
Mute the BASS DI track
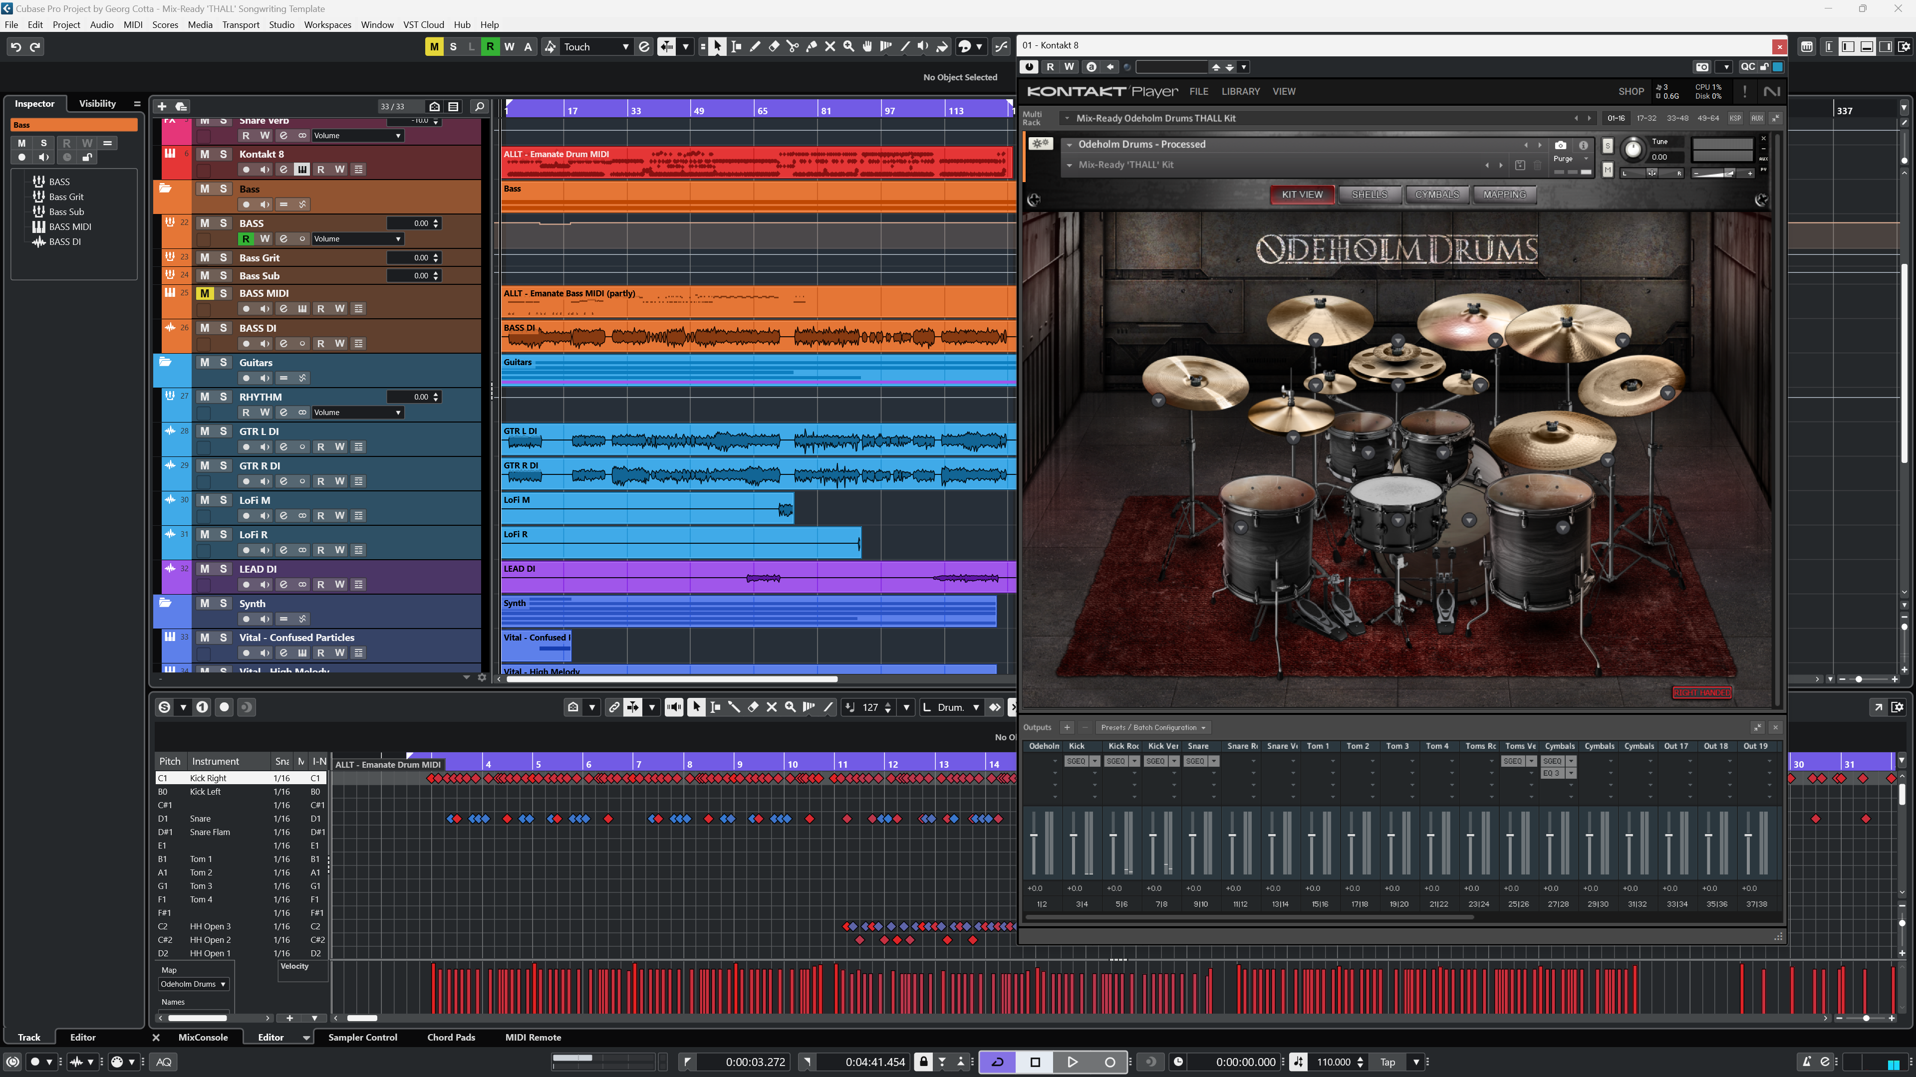pos(205,328)
